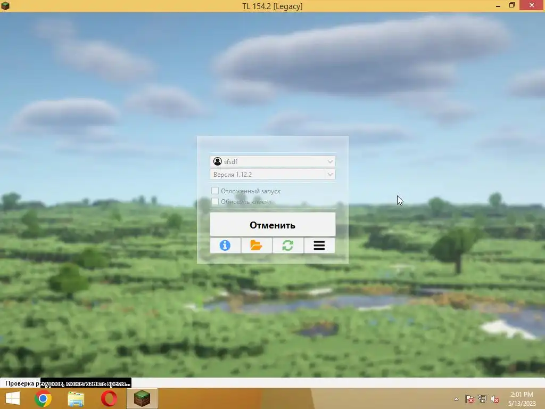Open the hamburger settings menu icon
This screenshot has width=545, height=409.
click(319, 246)
